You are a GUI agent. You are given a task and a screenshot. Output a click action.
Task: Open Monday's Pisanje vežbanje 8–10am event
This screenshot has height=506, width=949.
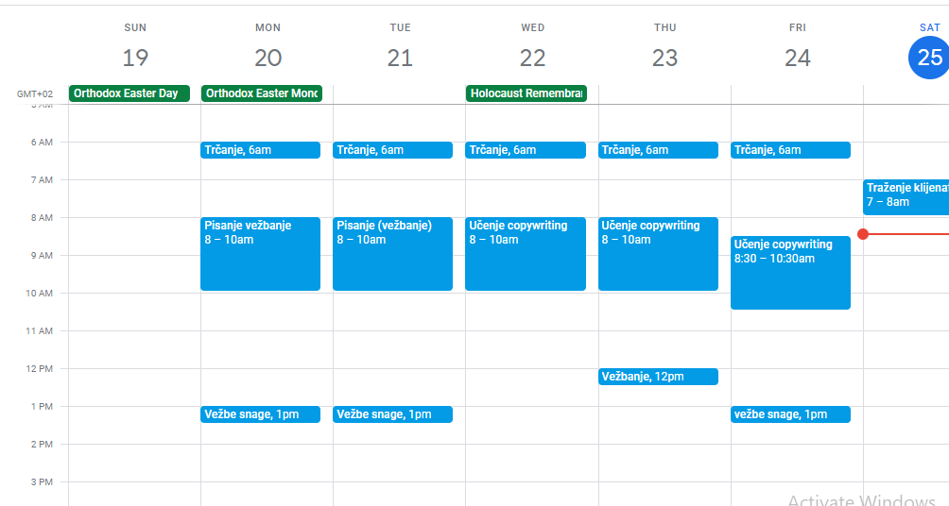tap(260, 254)
